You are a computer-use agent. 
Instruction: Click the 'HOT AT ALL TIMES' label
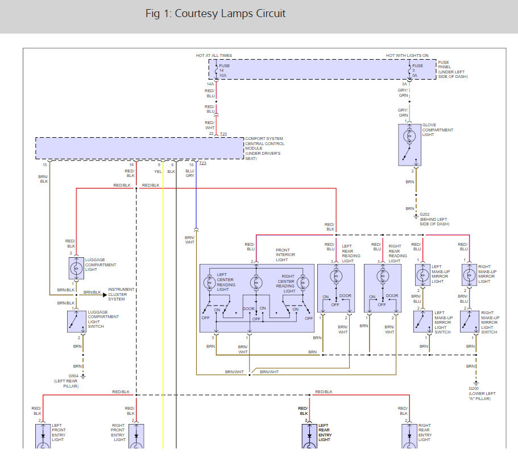pyautogui.click(x=214, y=55)
